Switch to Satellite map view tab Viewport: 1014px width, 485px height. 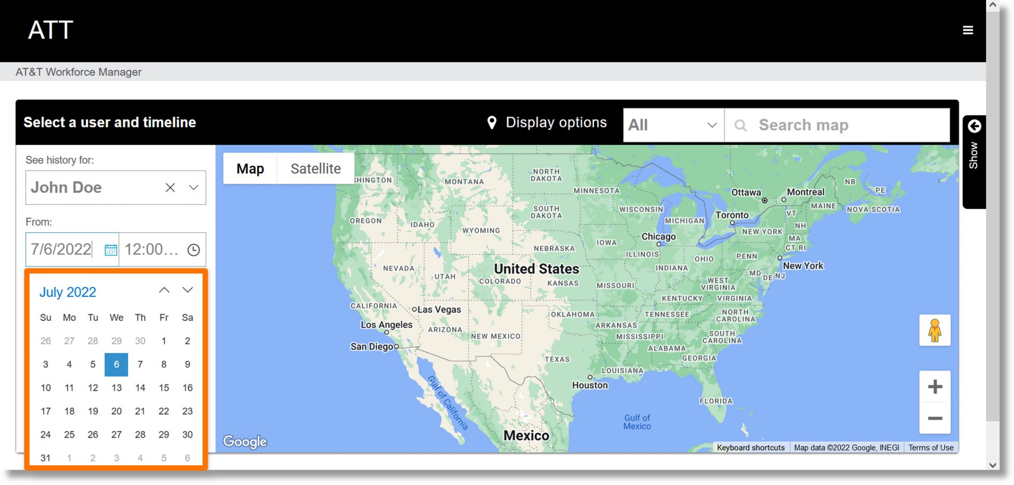coord(316,169)
